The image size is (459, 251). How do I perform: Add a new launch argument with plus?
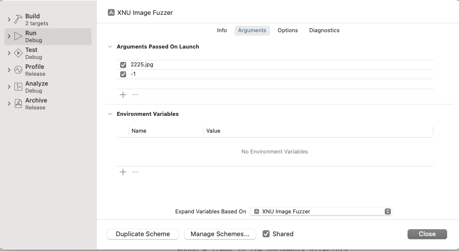(x=123, y=95)
